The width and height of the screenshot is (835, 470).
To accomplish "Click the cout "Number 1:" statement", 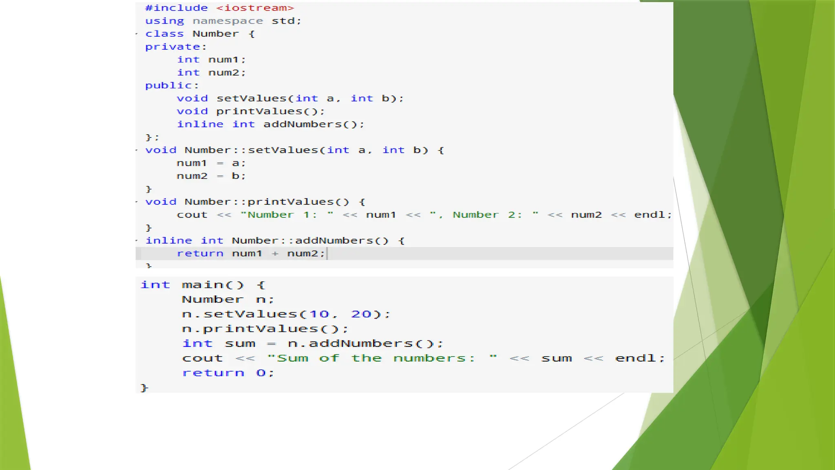I will pyautogui.click(x=424, y=215).
